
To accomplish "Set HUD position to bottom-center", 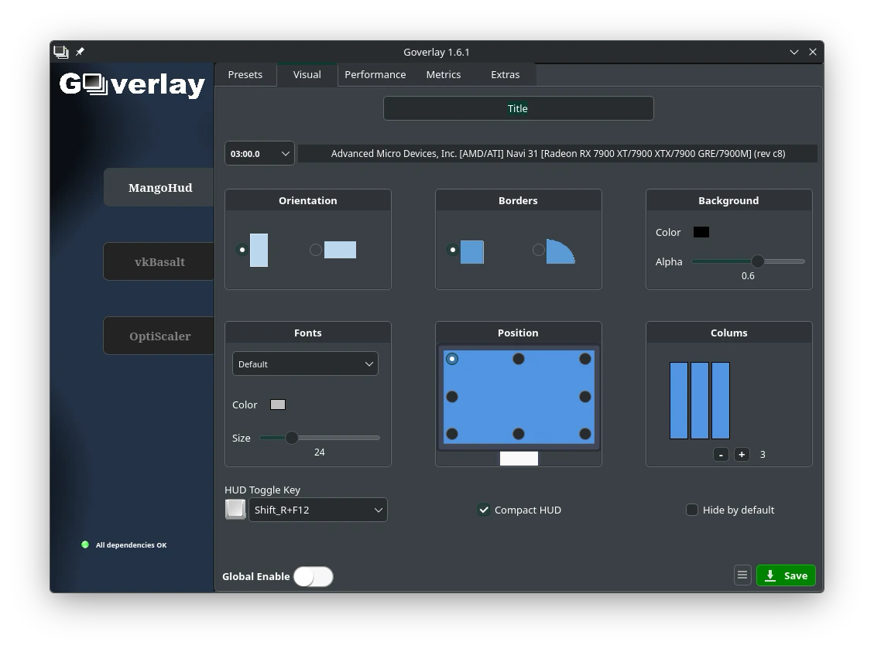I will (518, 434).
